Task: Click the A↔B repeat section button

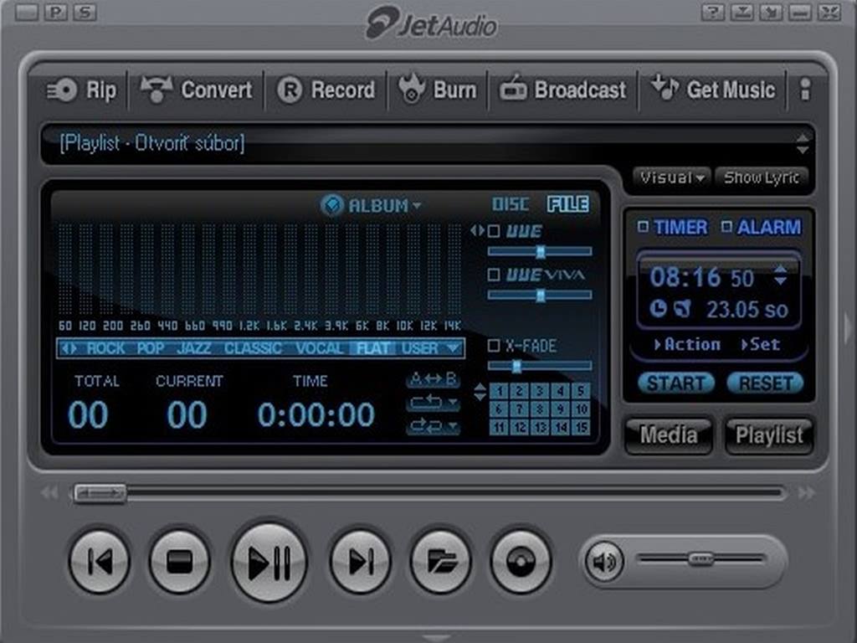Action: click(x=434, y=379)
